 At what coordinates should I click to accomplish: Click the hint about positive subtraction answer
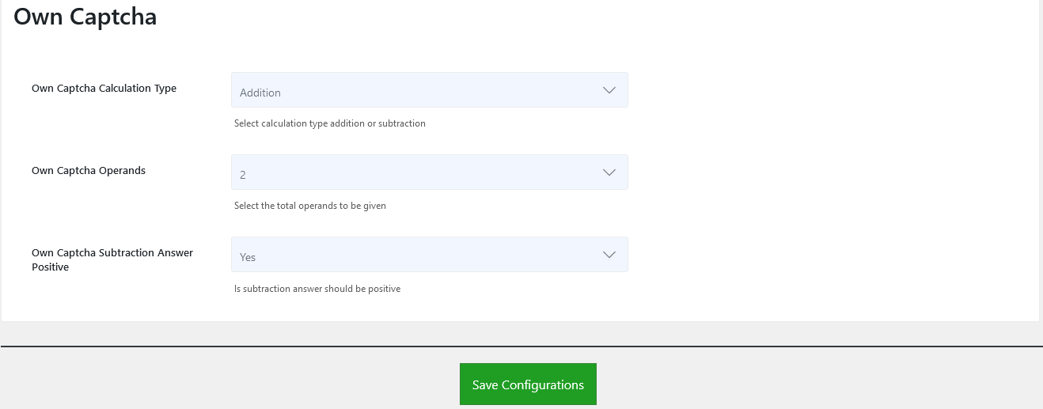coord(317,289)
